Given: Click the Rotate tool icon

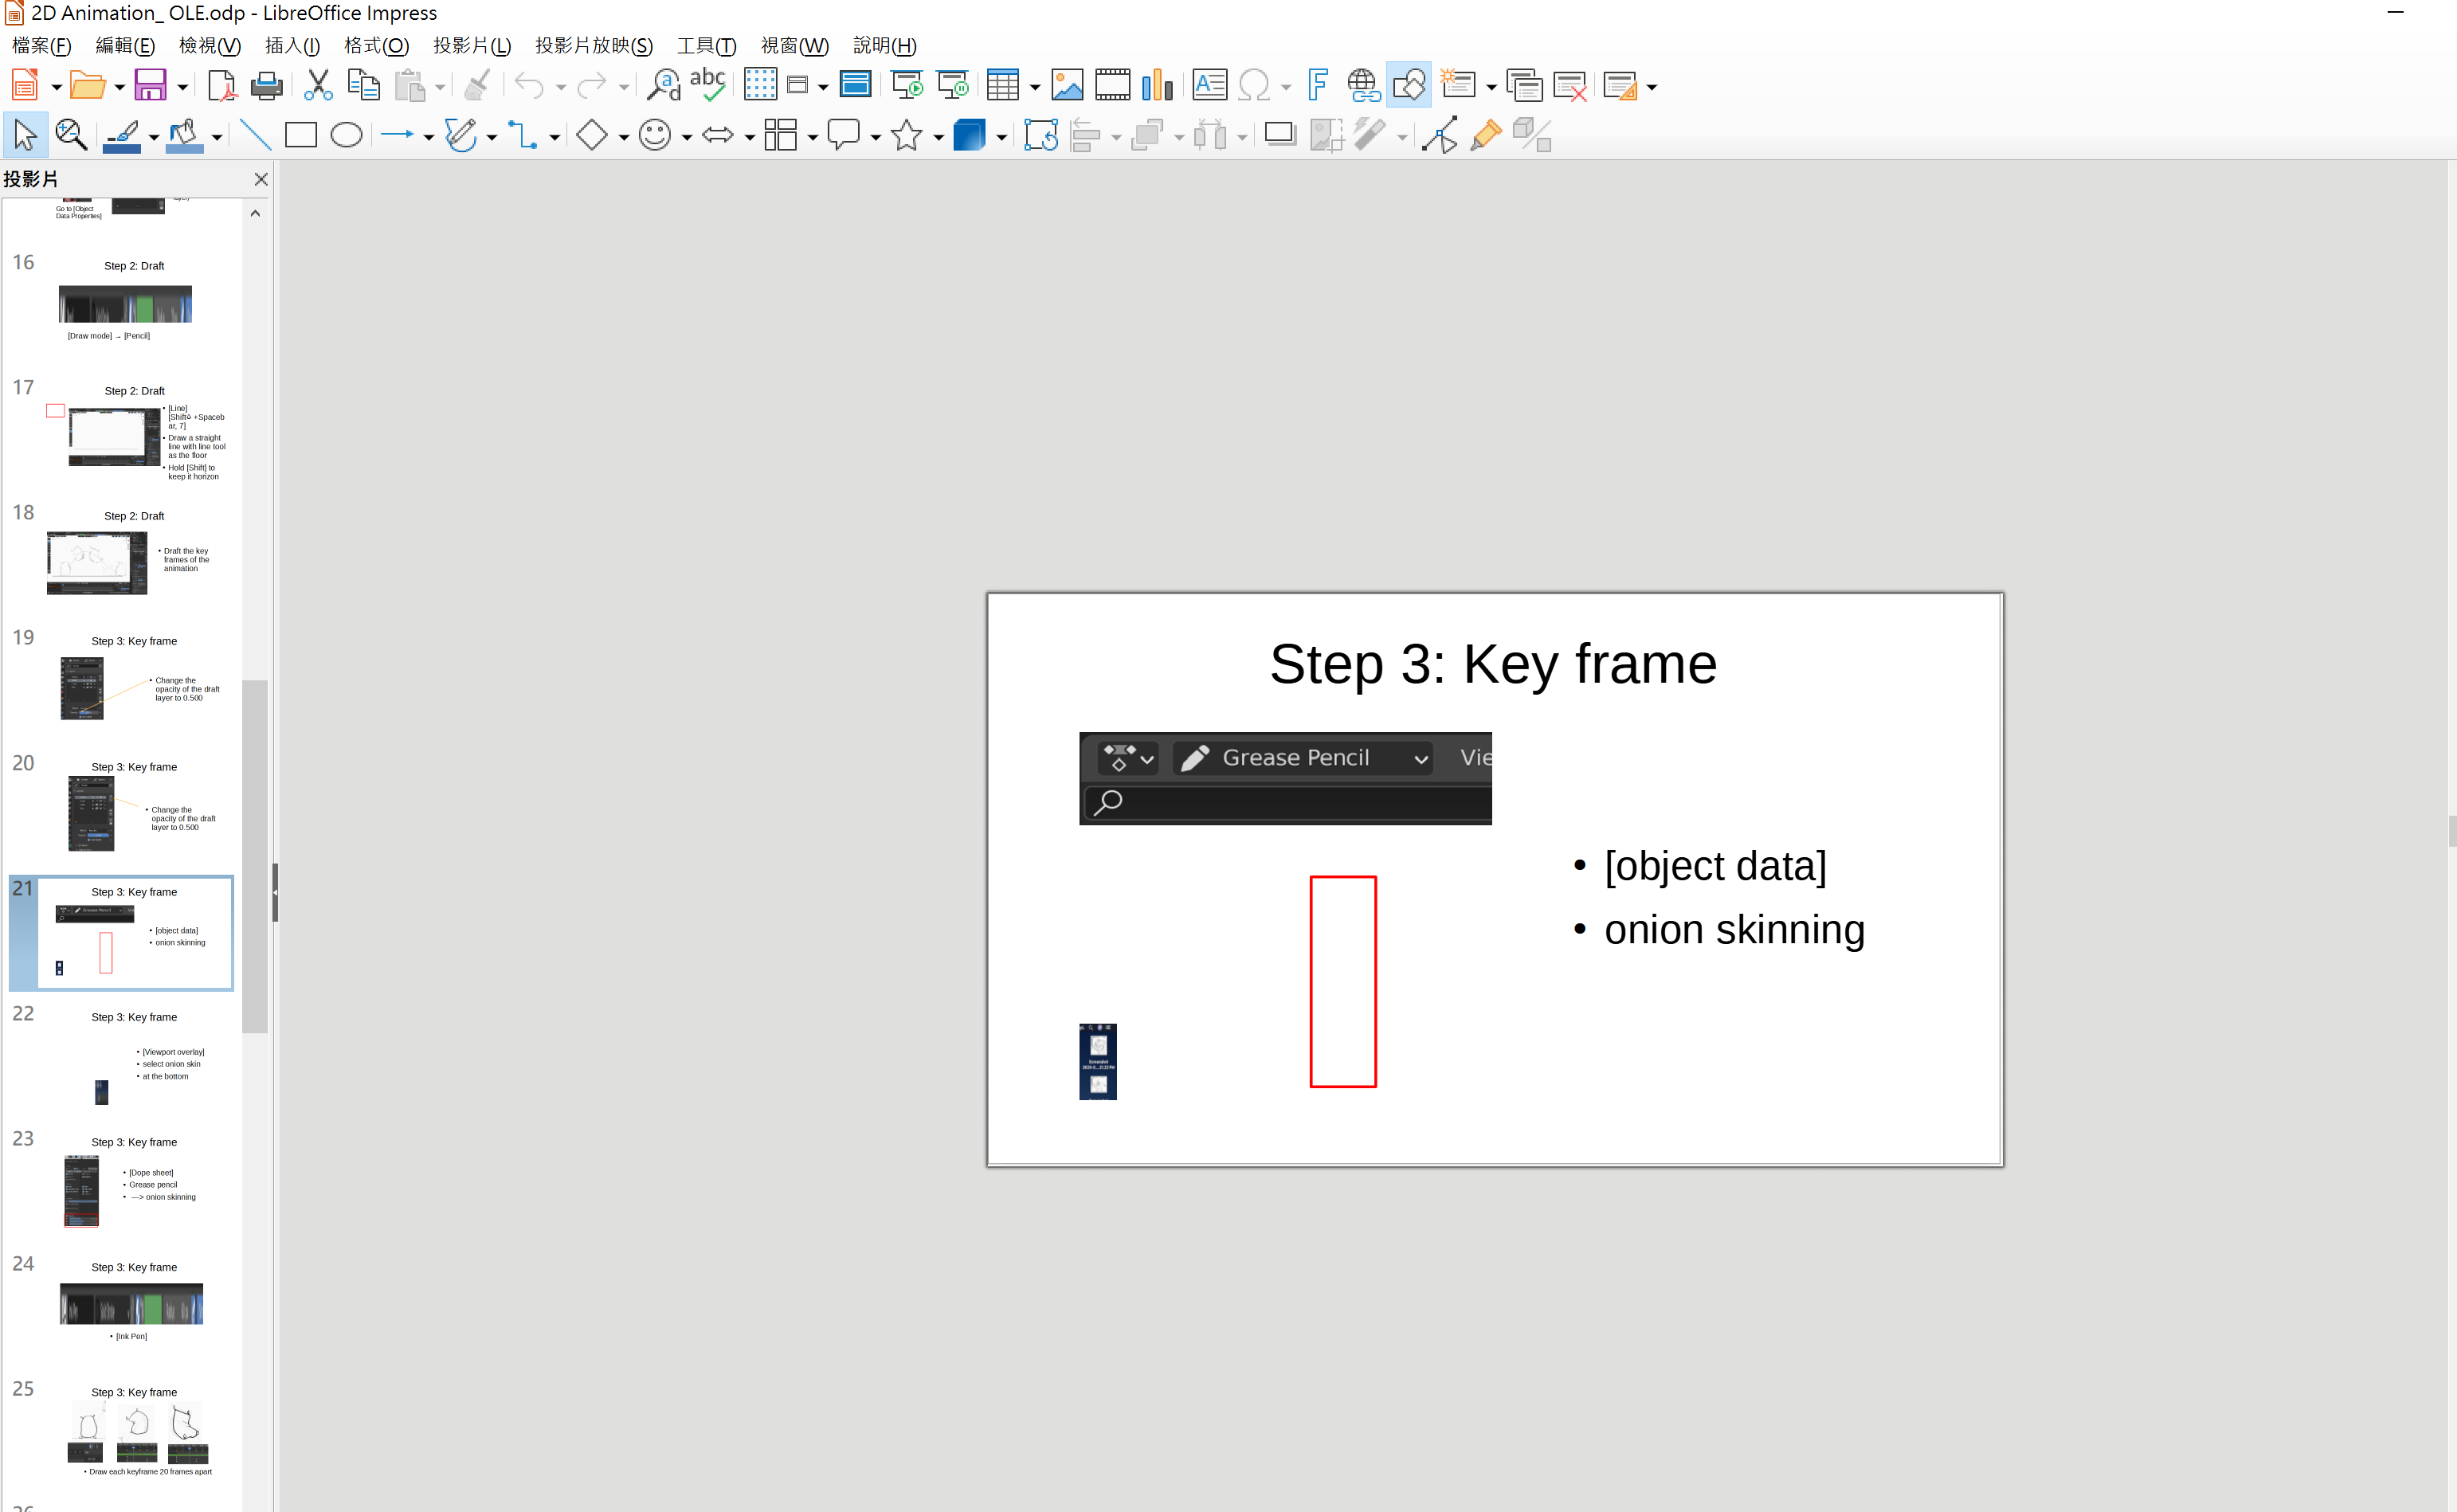Looking at the screenshot, I should [1040, 135].
